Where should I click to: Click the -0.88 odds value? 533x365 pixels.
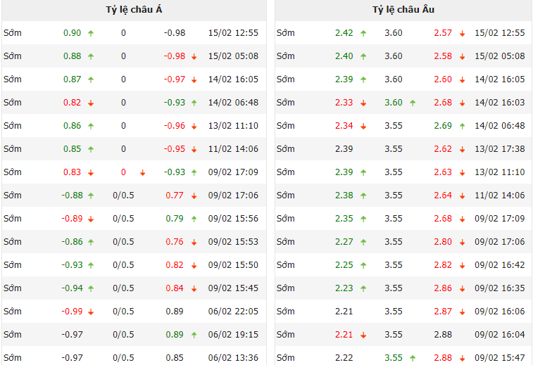(x=73, y=196)
